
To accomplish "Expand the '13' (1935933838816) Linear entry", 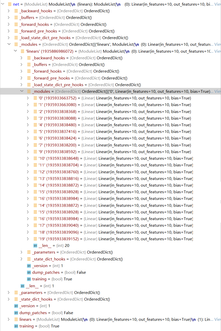I will pos(28,178).
